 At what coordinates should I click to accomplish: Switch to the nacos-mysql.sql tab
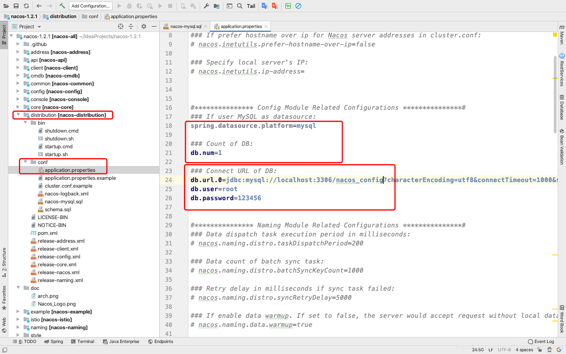[186, 26]
